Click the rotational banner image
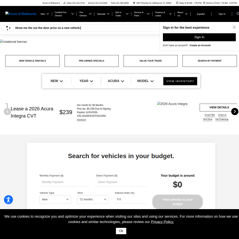The image size is (239, 239). 14,41
